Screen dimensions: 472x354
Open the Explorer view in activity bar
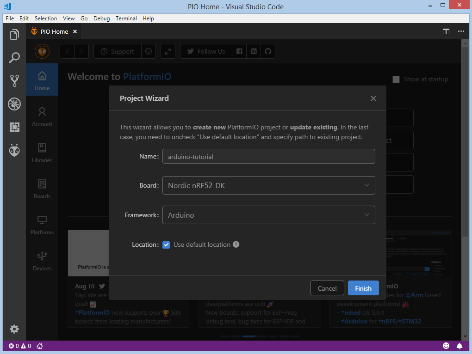[14, 35]
